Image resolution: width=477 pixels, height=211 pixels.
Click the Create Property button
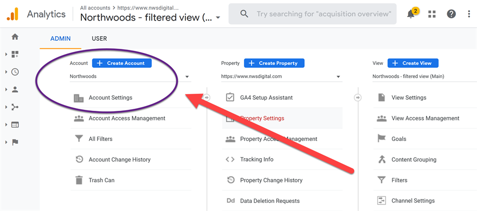[274, 63]
